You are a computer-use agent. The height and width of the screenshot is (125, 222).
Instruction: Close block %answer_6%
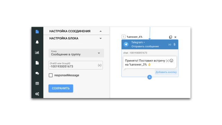[x=176, y=37]
